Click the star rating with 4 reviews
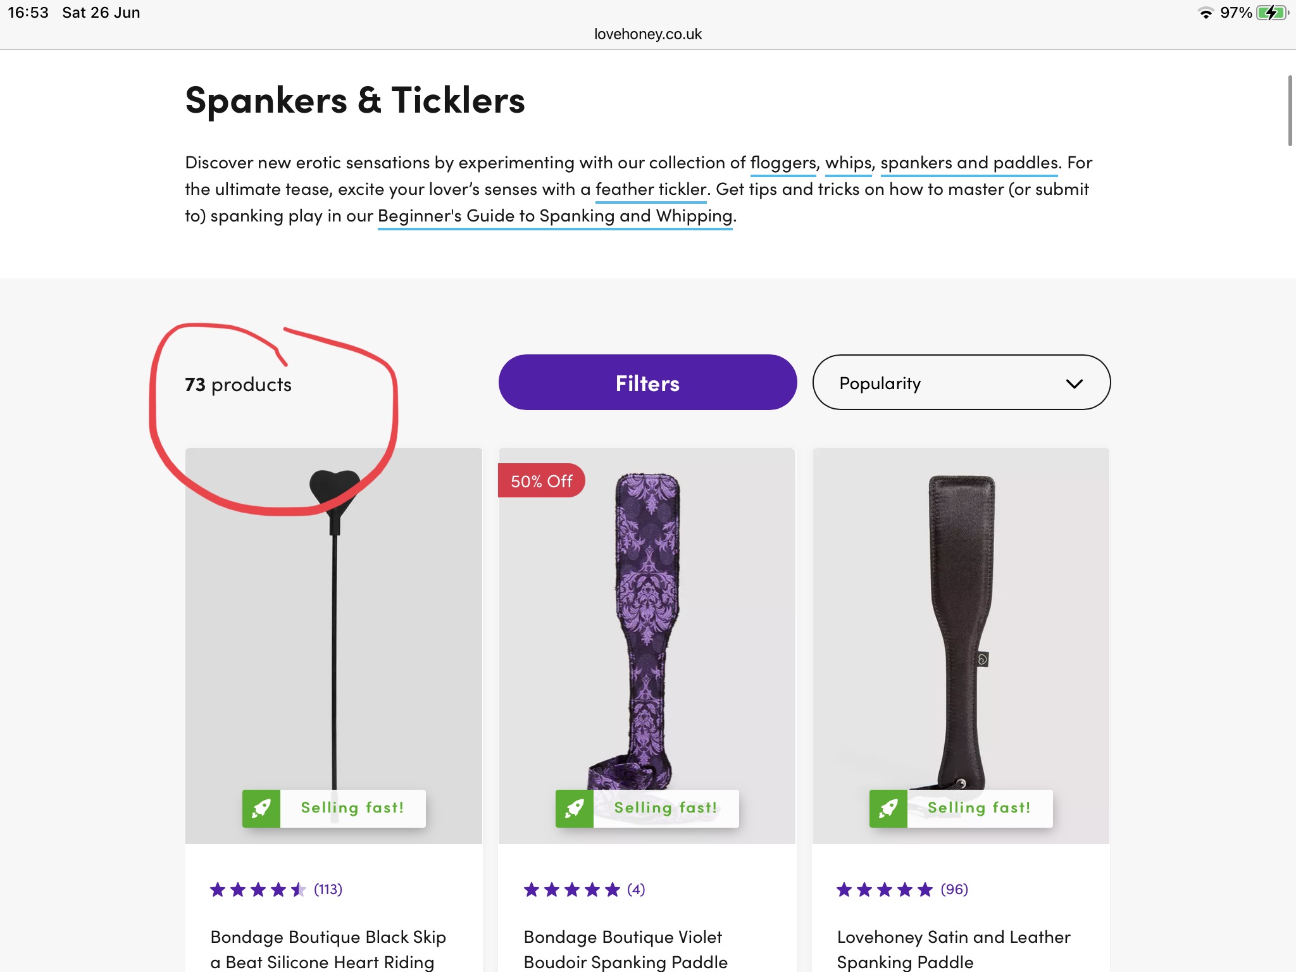Image resolution: width=1296 pixels, height=972 pixels. (x=583, y=890)
